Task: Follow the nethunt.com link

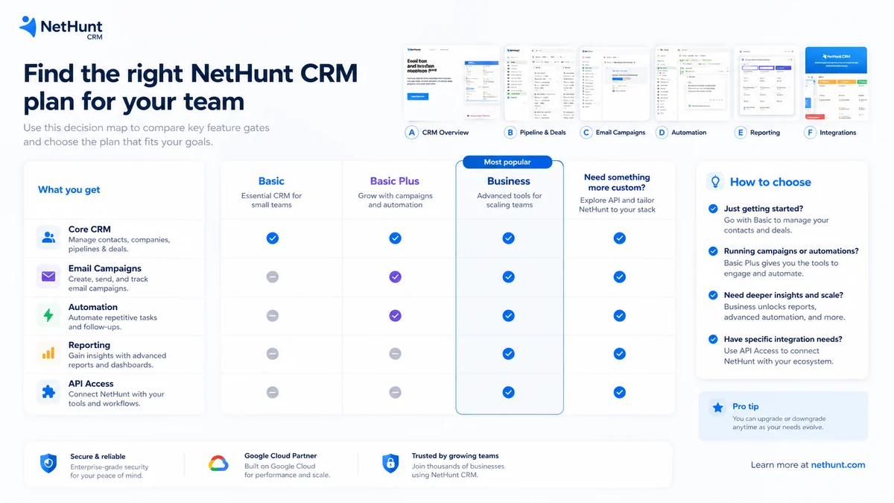Action: [838, 465]
